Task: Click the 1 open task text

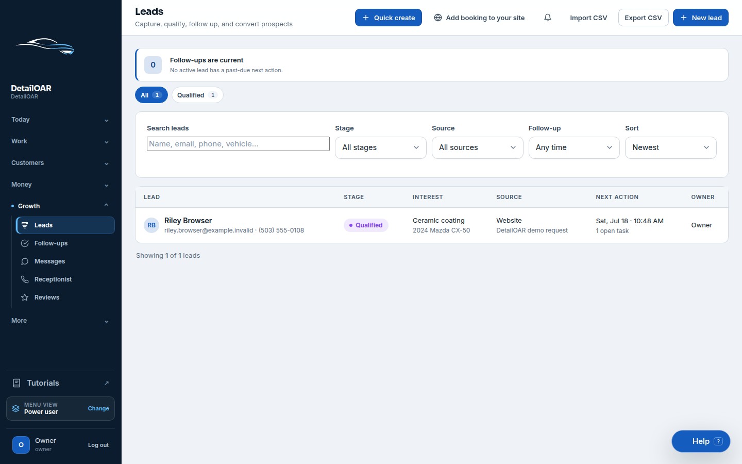Action: (x=612, y=231)
